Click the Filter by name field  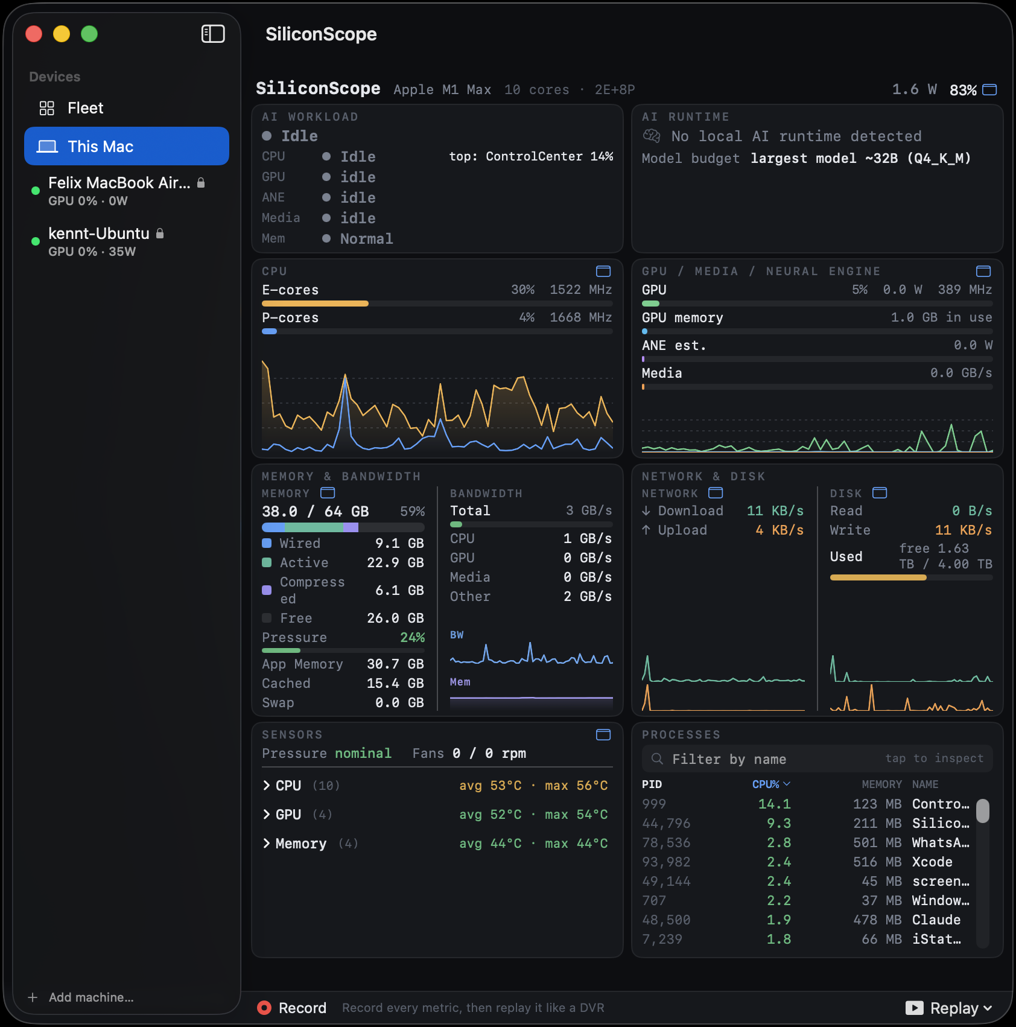pyautogui.click(x=818, y=758)
